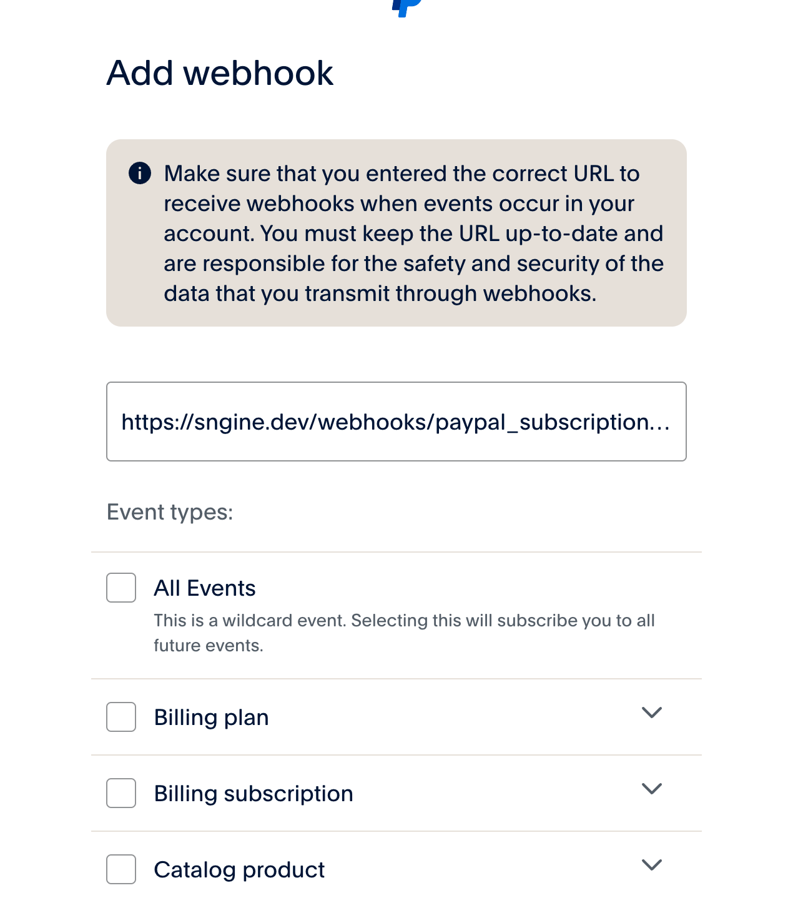The height and width of the screenshot is (903, 788).
Task: Open the Catalog product chevron
Action: click(x=651, y=865)
